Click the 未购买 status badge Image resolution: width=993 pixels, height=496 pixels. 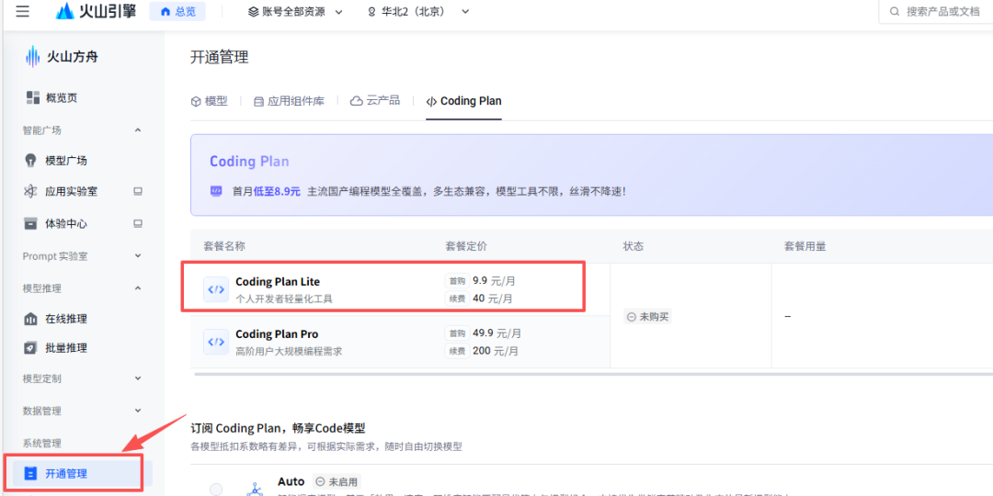point(648,316)
